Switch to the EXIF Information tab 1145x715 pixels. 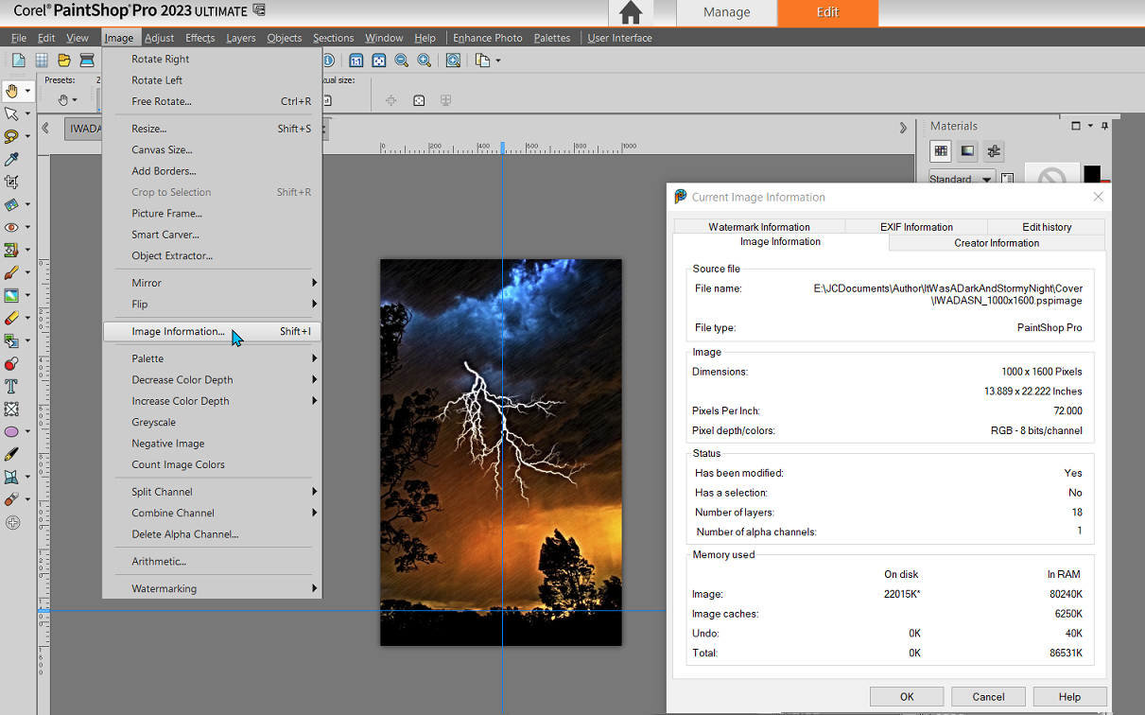915,227
